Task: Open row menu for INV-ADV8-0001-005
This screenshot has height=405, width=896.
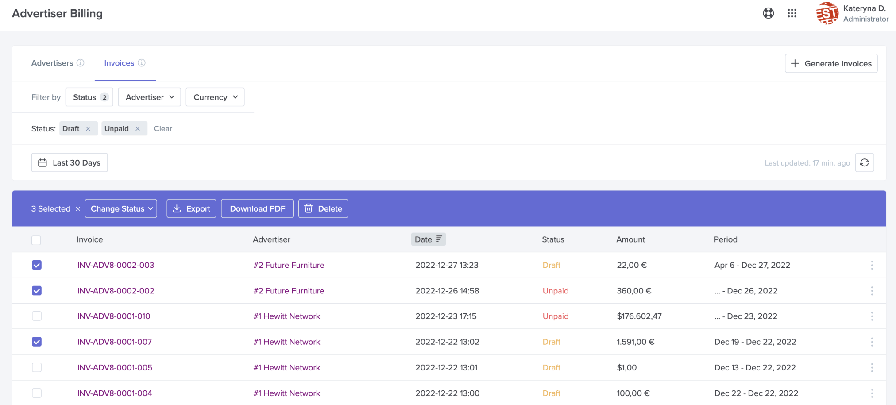Action: 872,367
